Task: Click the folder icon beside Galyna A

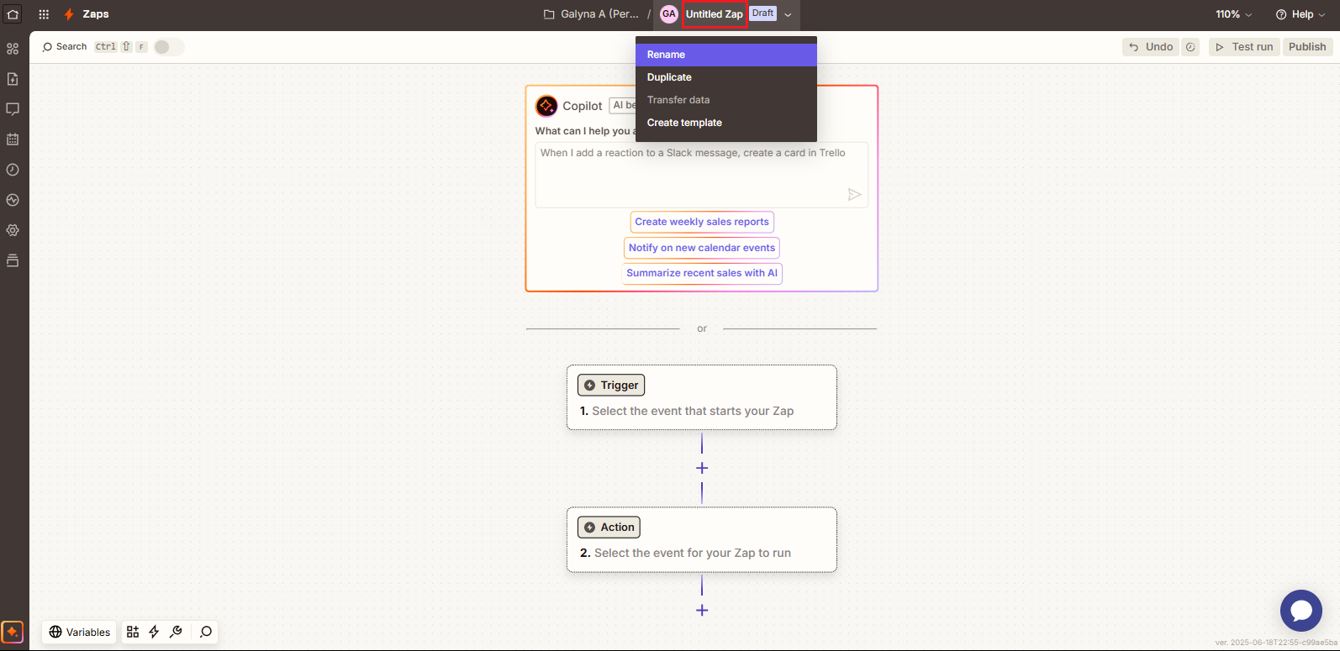Action: 549,14
